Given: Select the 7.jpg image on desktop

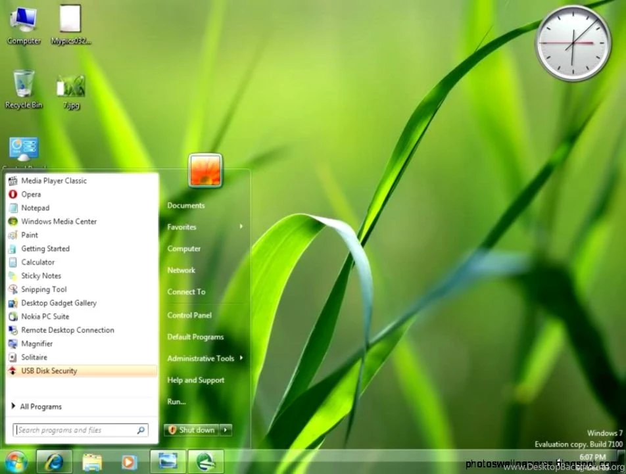Looking at the screenshot, I should 71,92.
